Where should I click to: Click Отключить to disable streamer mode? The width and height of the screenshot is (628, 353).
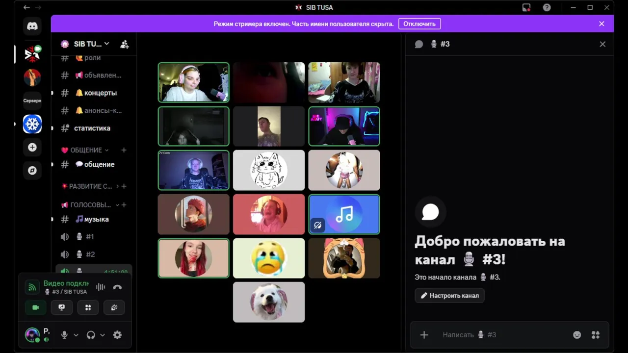[x=419, y=24]
